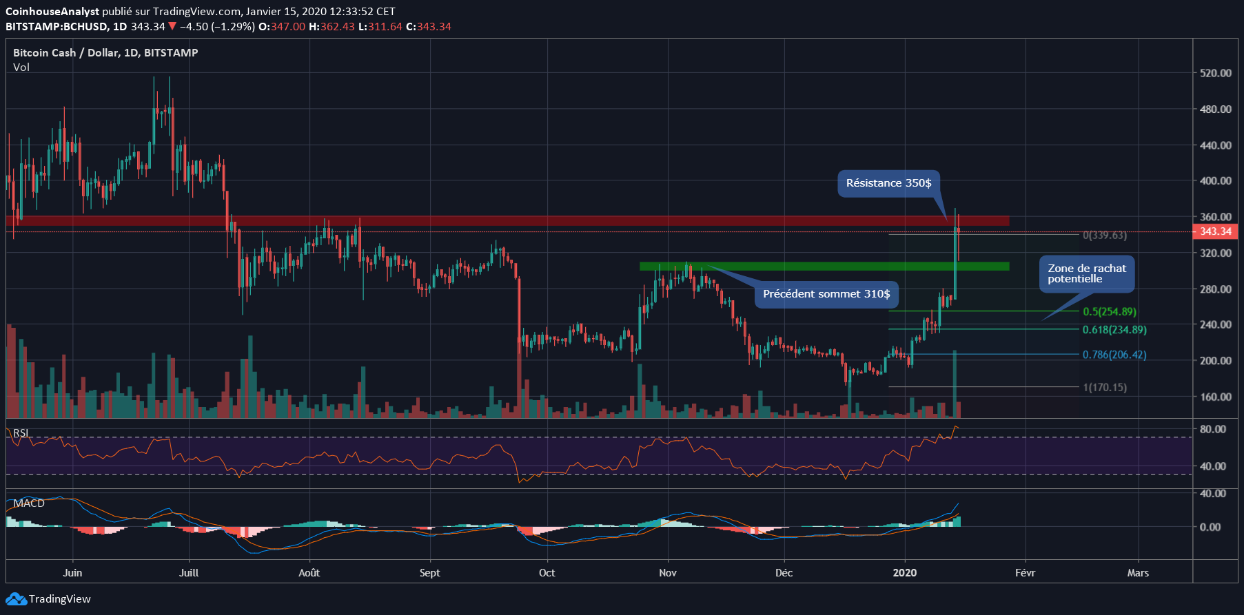Click the low price value L:311.64
Screen dimensions: 1244x615
coord(380,27)
